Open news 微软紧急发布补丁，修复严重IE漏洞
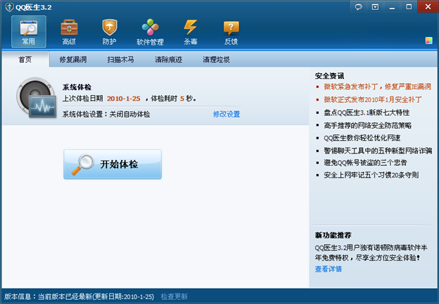Image resolution: width=439 pixels, height=304 pixels. coord(377,87)
